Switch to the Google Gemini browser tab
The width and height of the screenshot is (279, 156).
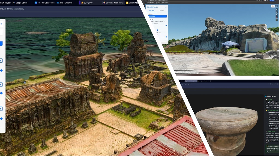pyautogui.click(x=20, y=3)
